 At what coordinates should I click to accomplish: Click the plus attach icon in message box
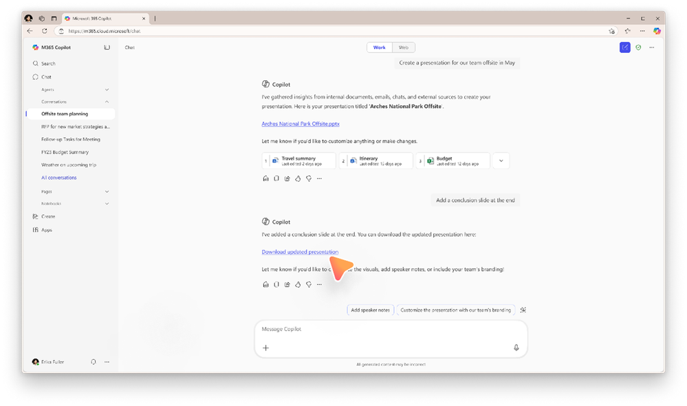pos(266,348)
